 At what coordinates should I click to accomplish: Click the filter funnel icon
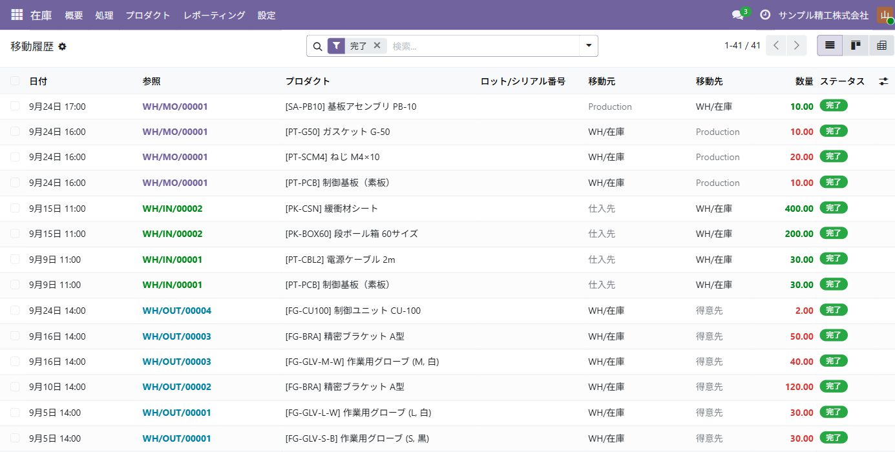click(x=336, y=46)
